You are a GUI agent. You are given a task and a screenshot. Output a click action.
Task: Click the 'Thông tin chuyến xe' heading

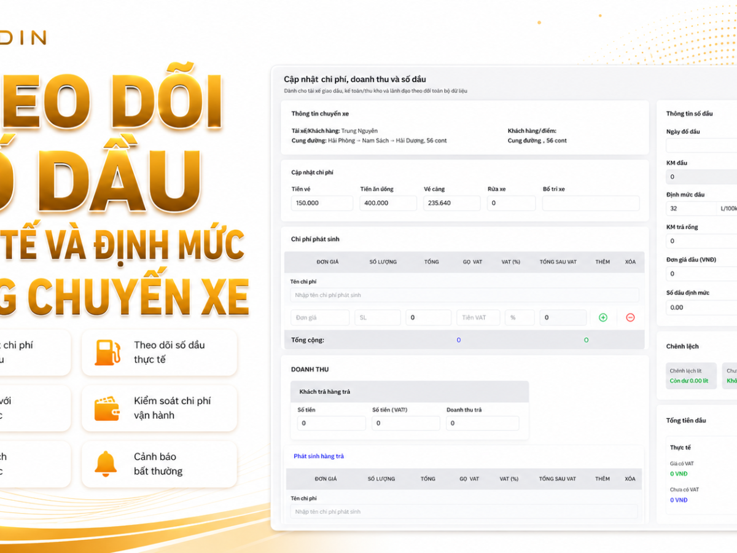point(320,114)
